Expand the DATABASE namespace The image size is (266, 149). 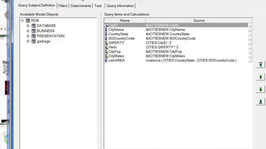(x=28, y=26)
